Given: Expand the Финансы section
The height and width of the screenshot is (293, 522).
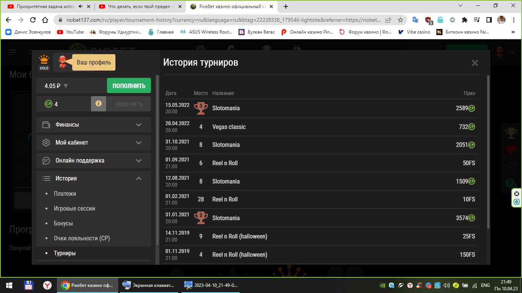Looking at the screenshot, I should click(x=94, y=125).
